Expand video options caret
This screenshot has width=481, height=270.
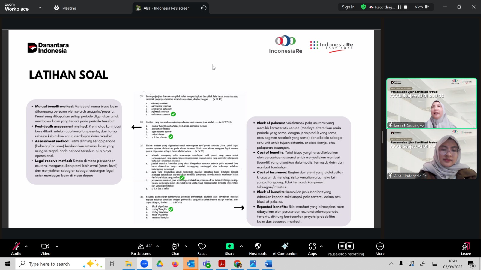pyautogui.click(x=57, y=246)
